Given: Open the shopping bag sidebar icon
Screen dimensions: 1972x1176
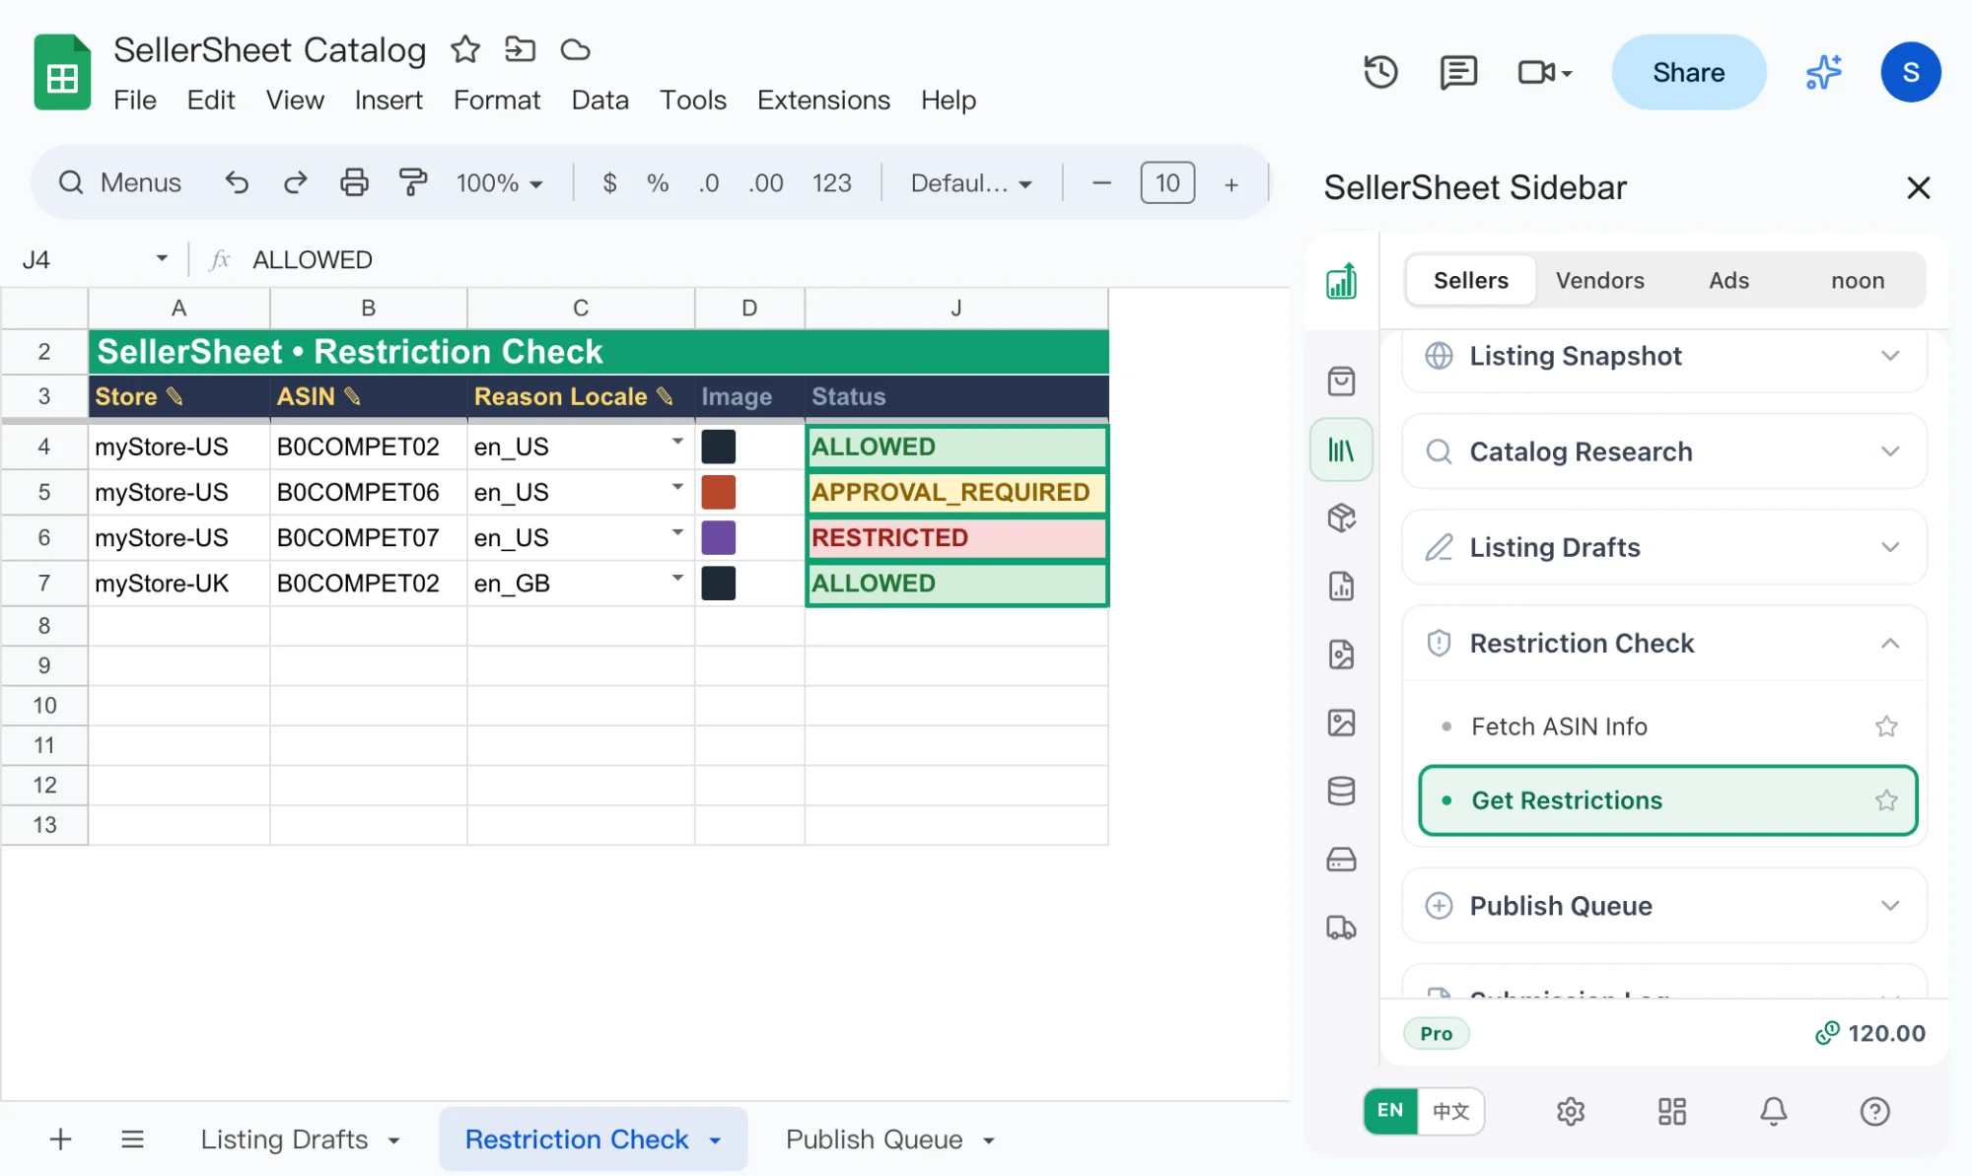Looking at the screenshot, I should tap(1341, 381).
